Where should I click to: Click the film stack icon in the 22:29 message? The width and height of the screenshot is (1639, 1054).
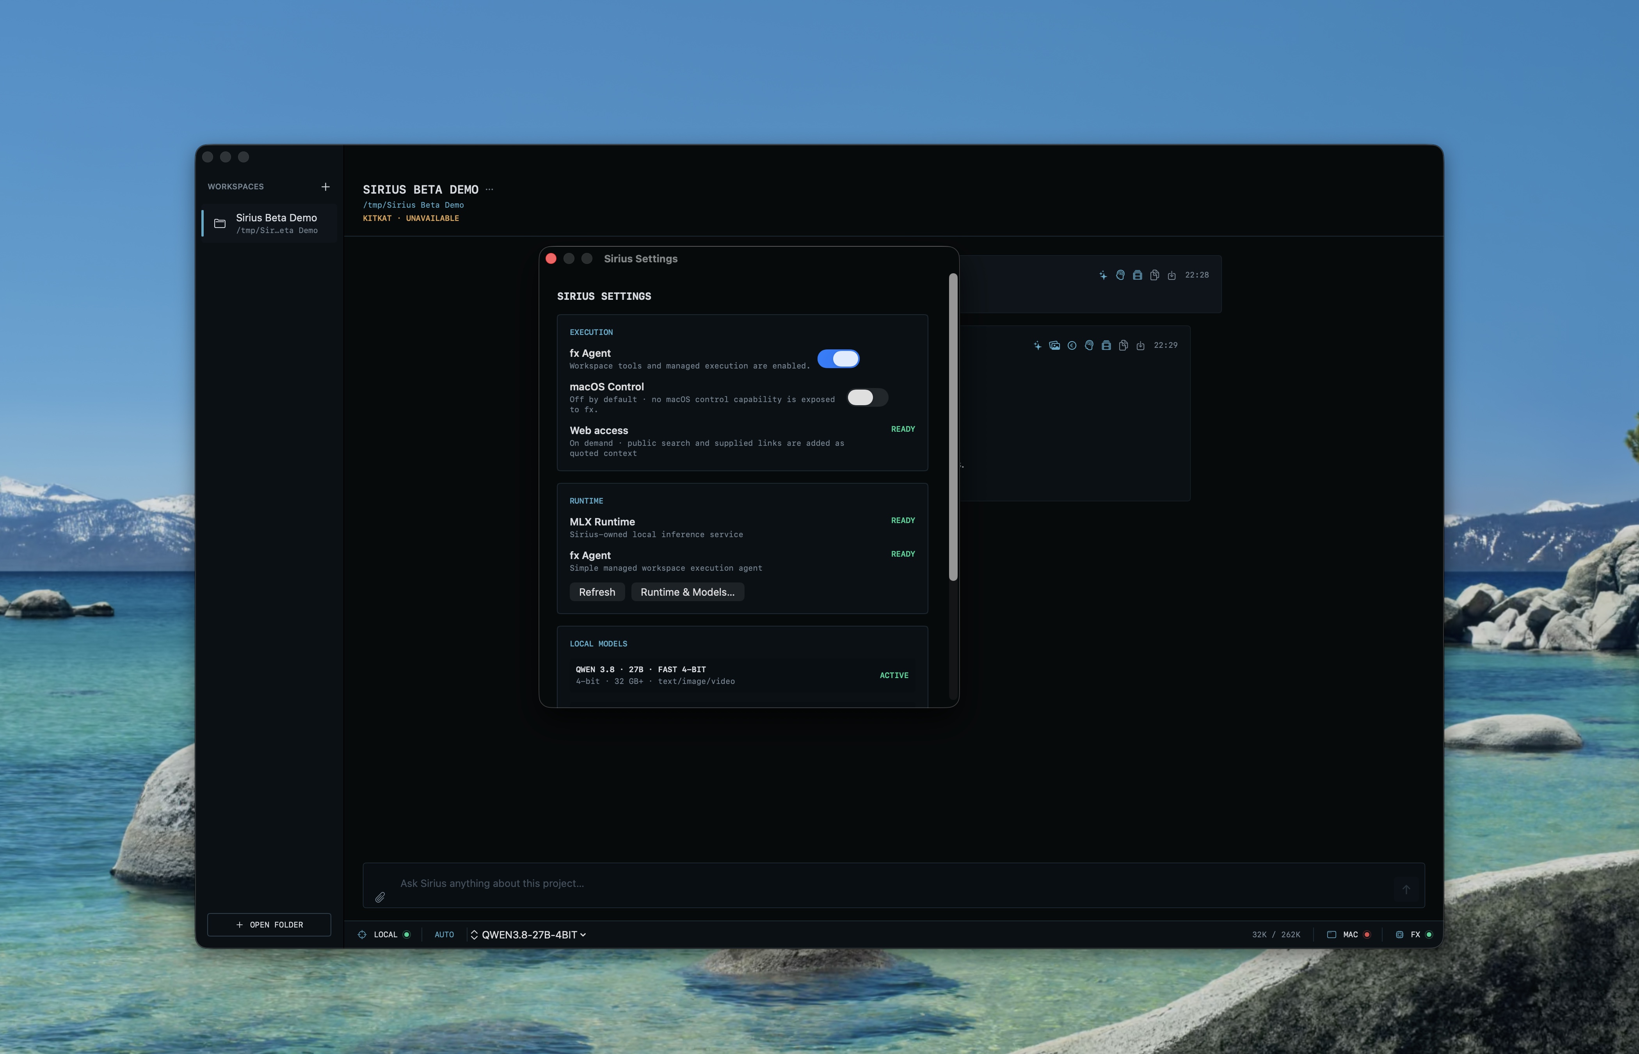1106,345
